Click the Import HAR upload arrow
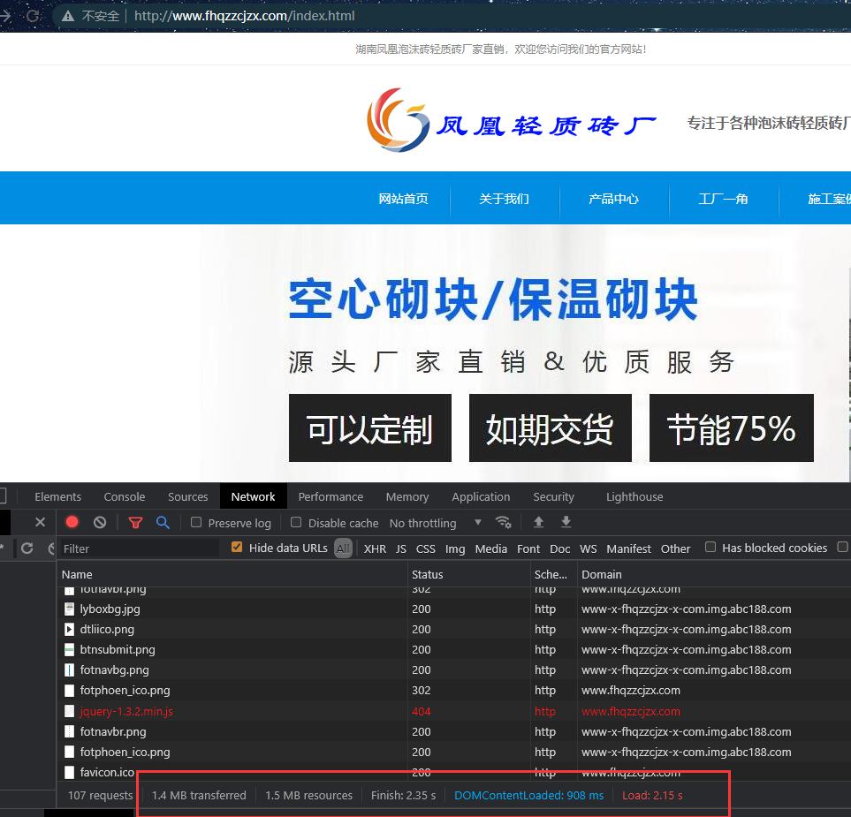Image resolution: width=851 pixels, height=817 pixels. tap(538, 522)
